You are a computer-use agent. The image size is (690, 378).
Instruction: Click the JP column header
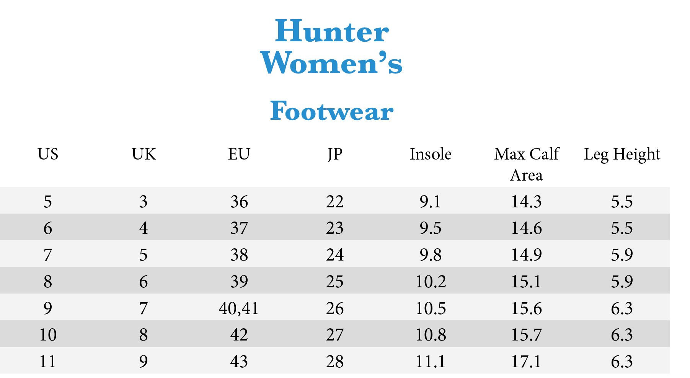(x=335, y=155)
